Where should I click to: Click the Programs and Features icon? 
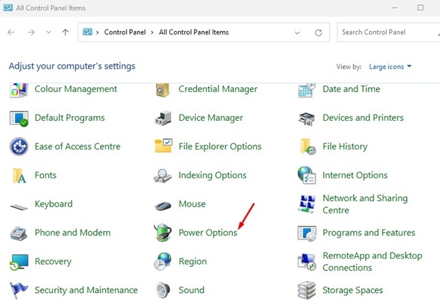(x=307, y=233)
